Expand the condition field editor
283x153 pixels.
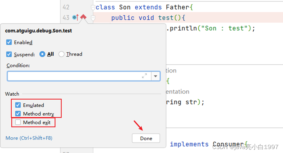click(144, 76)
